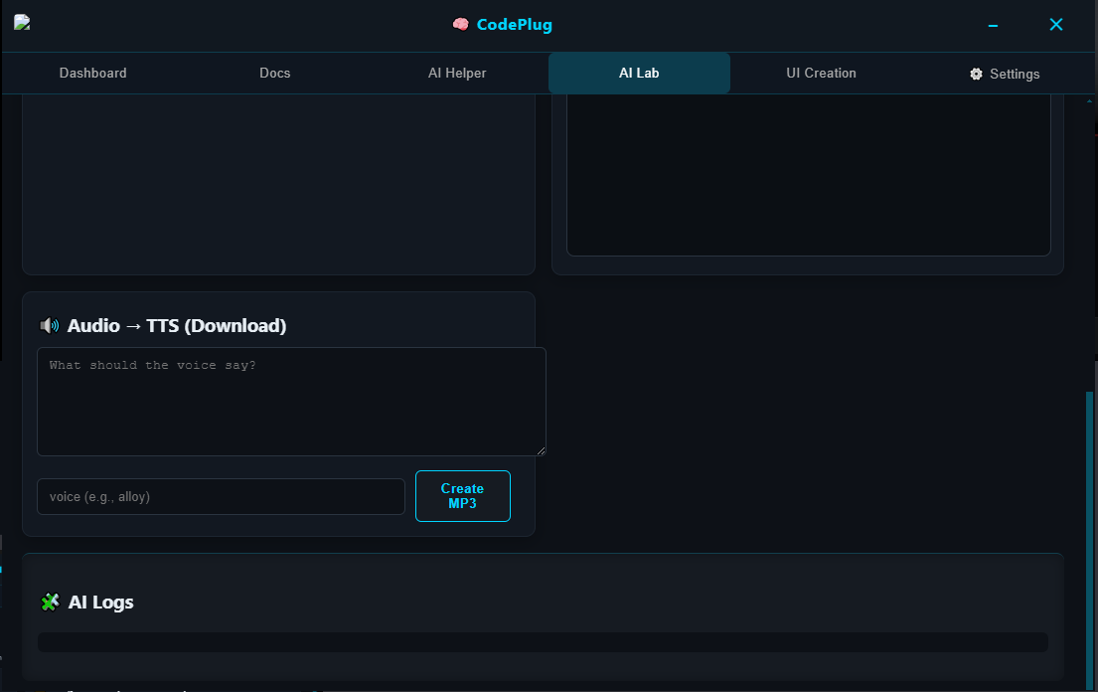Click the green tools icon next to AI Logs
Screen dimensions: 1098x692
click(51, 602)
